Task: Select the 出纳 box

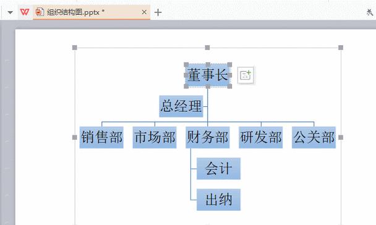Action: (x=218, y=200)
